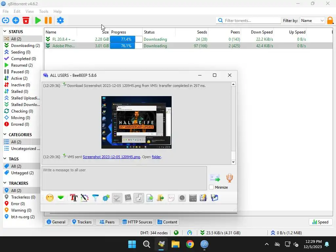Open BeeBEEP font color pencil icon
Image resolution: width=336 pixels, height=252 pixels.
84,198
